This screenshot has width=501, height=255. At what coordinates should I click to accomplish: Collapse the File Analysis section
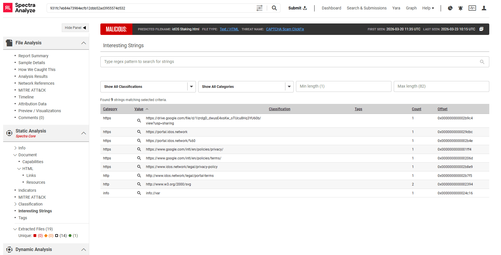click(83, 43)
